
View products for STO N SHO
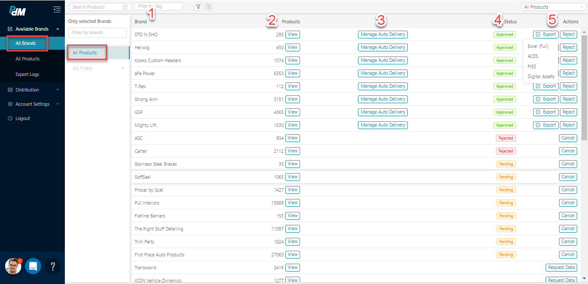pos(293,35)
